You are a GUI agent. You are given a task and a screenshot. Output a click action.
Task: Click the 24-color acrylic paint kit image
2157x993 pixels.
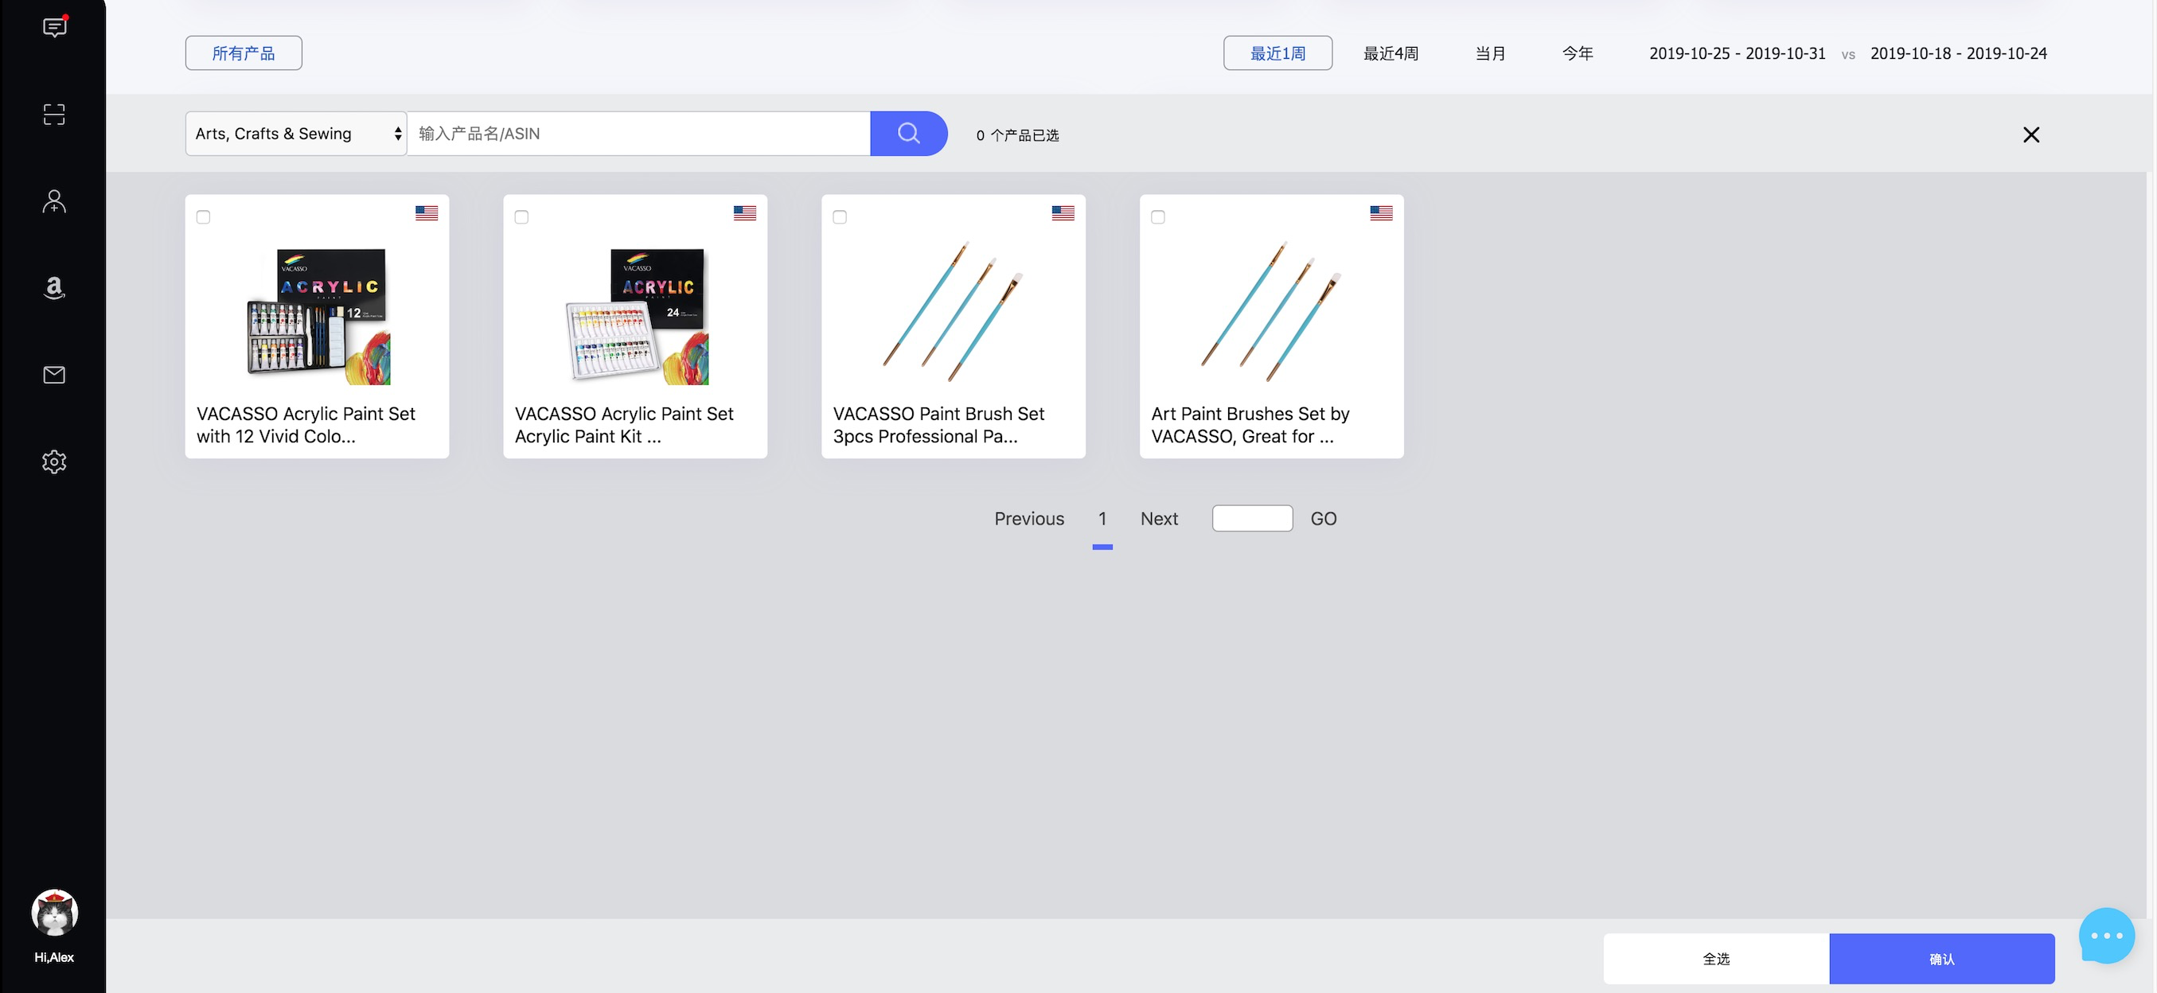pos(637,317)
